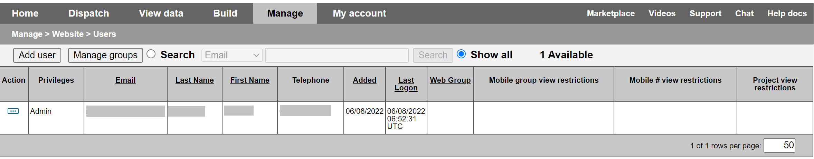
Task: Open the action menu for the Admin user row
Action: (13, 111)
